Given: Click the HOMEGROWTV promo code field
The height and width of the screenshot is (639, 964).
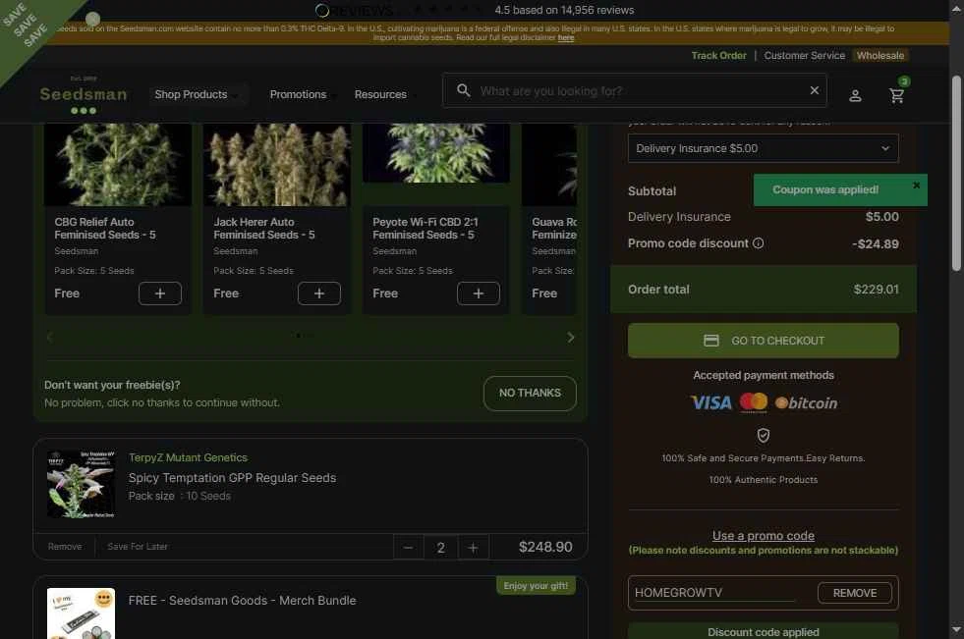Looking at the screenshot, I should click(x=714, y=593).
